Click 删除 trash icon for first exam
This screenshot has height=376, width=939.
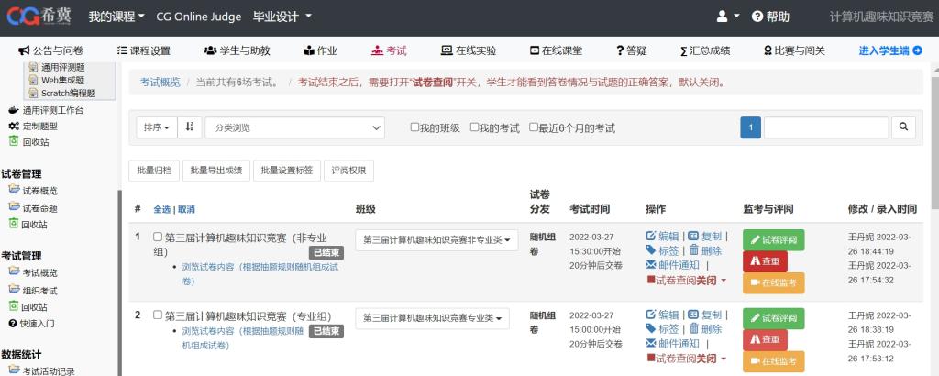[x=694, y=250]
